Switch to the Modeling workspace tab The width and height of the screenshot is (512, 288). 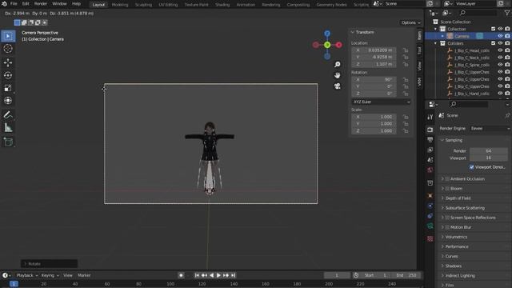click(120, 5)
